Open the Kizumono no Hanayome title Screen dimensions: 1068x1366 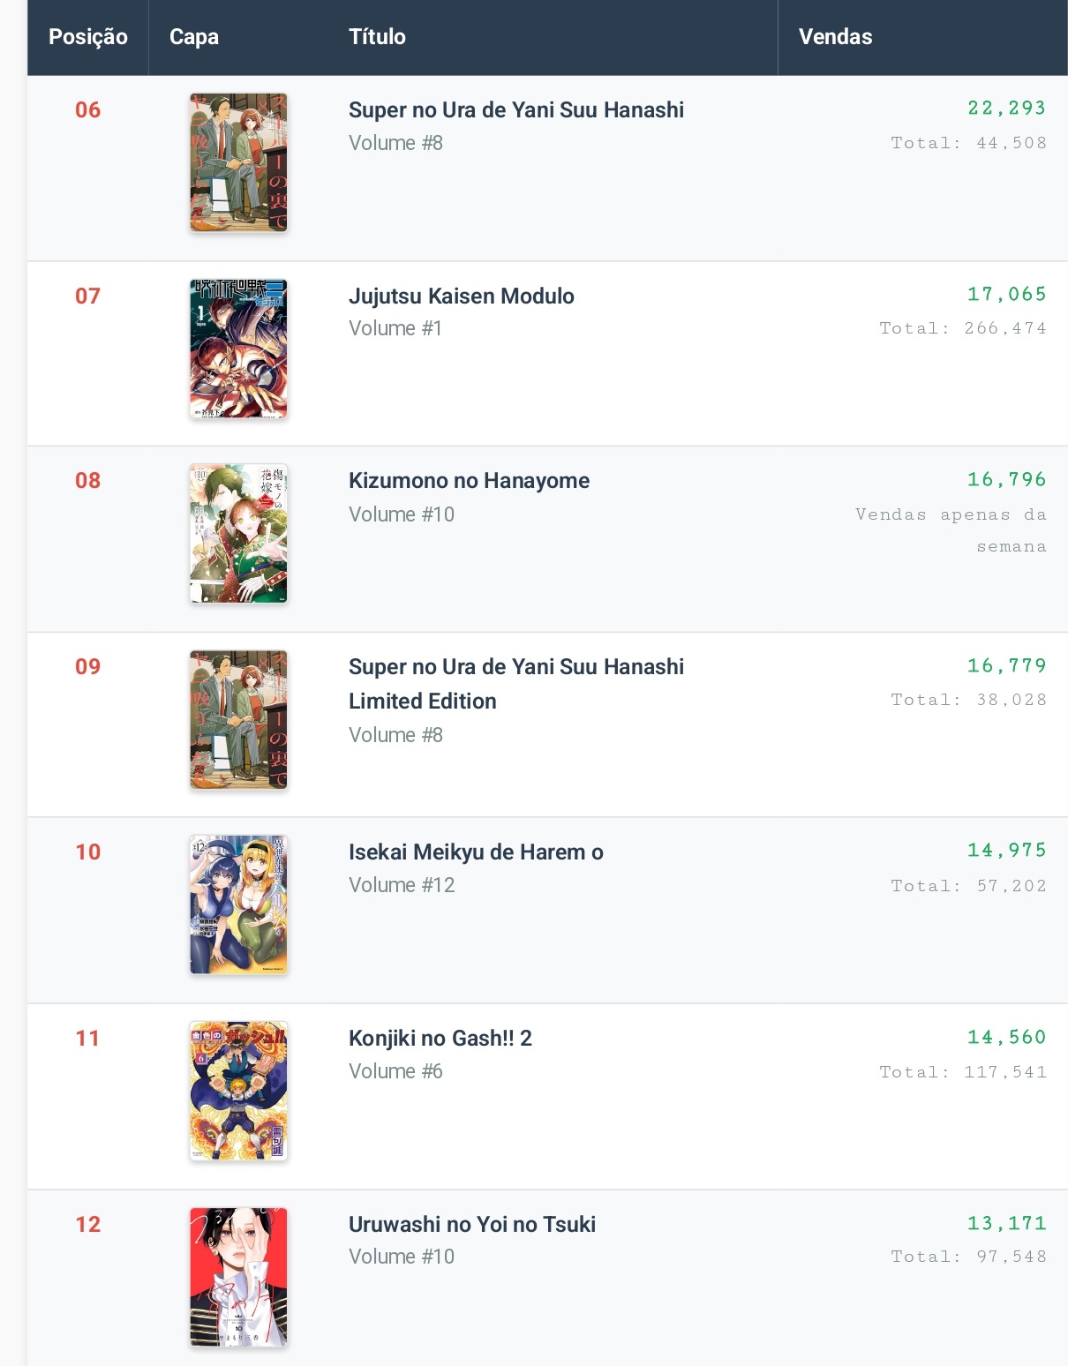point(469,481)
